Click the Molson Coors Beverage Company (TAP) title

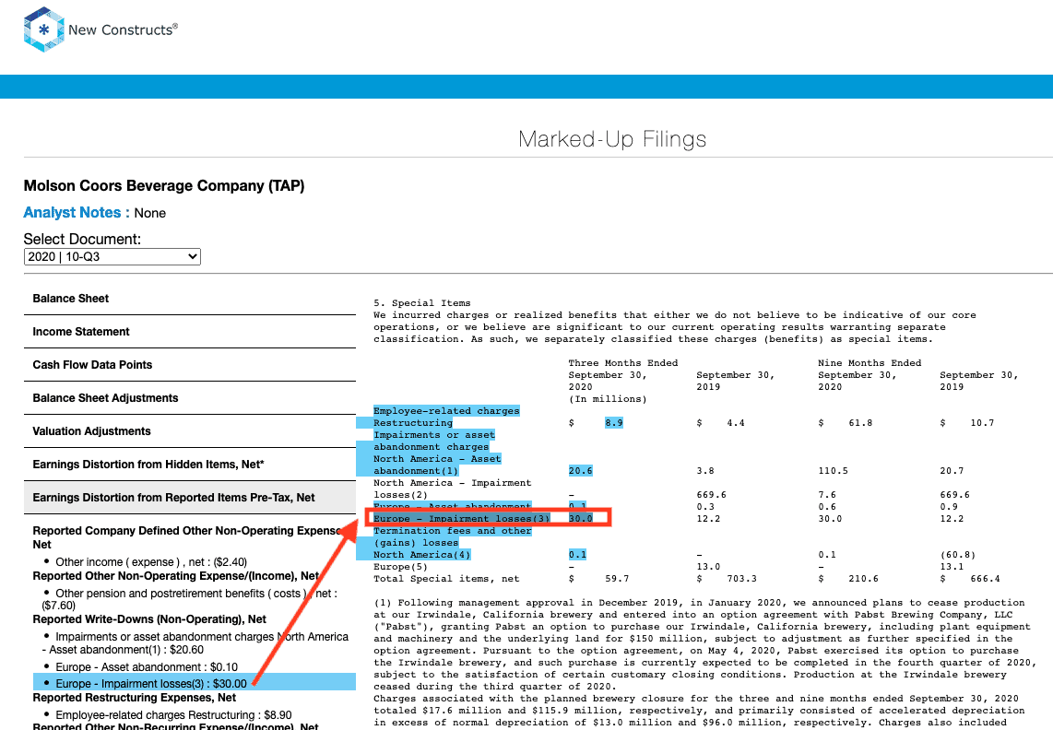click(x=164, y=186)
